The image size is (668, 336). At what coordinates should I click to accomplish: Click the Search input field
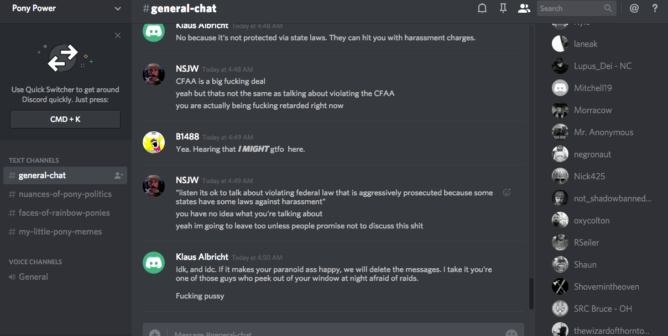click(x=570, y=8)
